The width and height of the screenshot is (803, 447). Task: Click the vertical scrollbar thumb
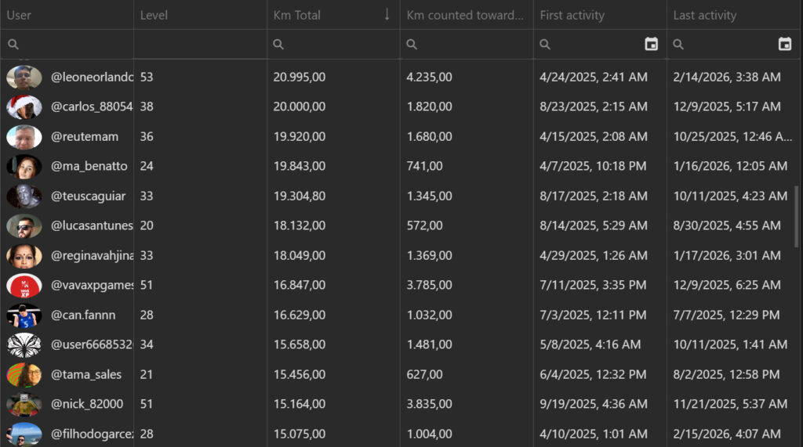coord(798,217)
